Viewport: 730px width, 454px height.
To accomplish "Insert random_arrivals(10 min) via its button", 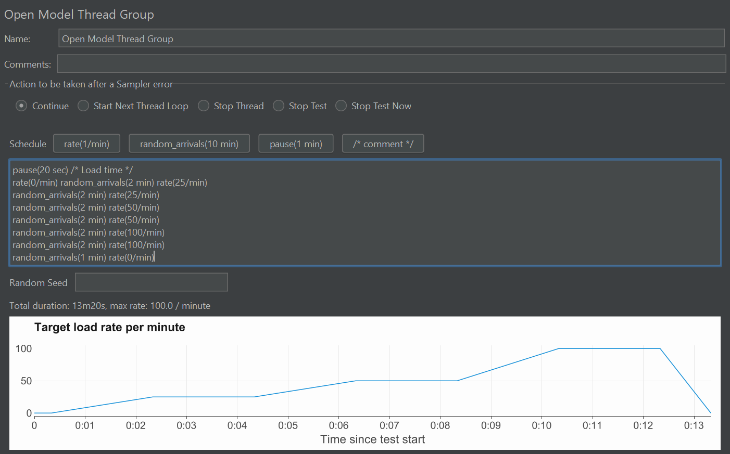I will tap(189, 144).
